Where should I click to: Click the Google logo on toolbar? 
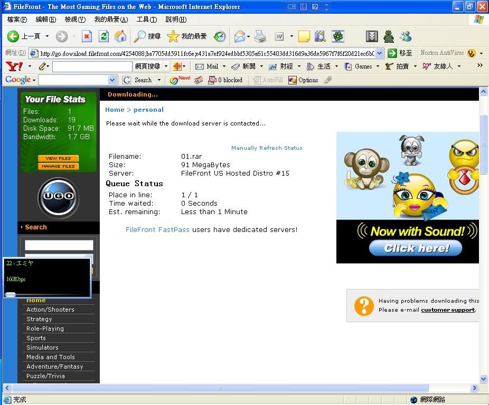[x=18, y=80]
